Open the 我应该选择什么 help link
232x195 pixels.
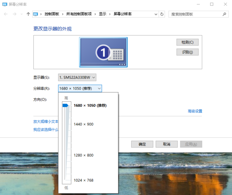point(46,130)
